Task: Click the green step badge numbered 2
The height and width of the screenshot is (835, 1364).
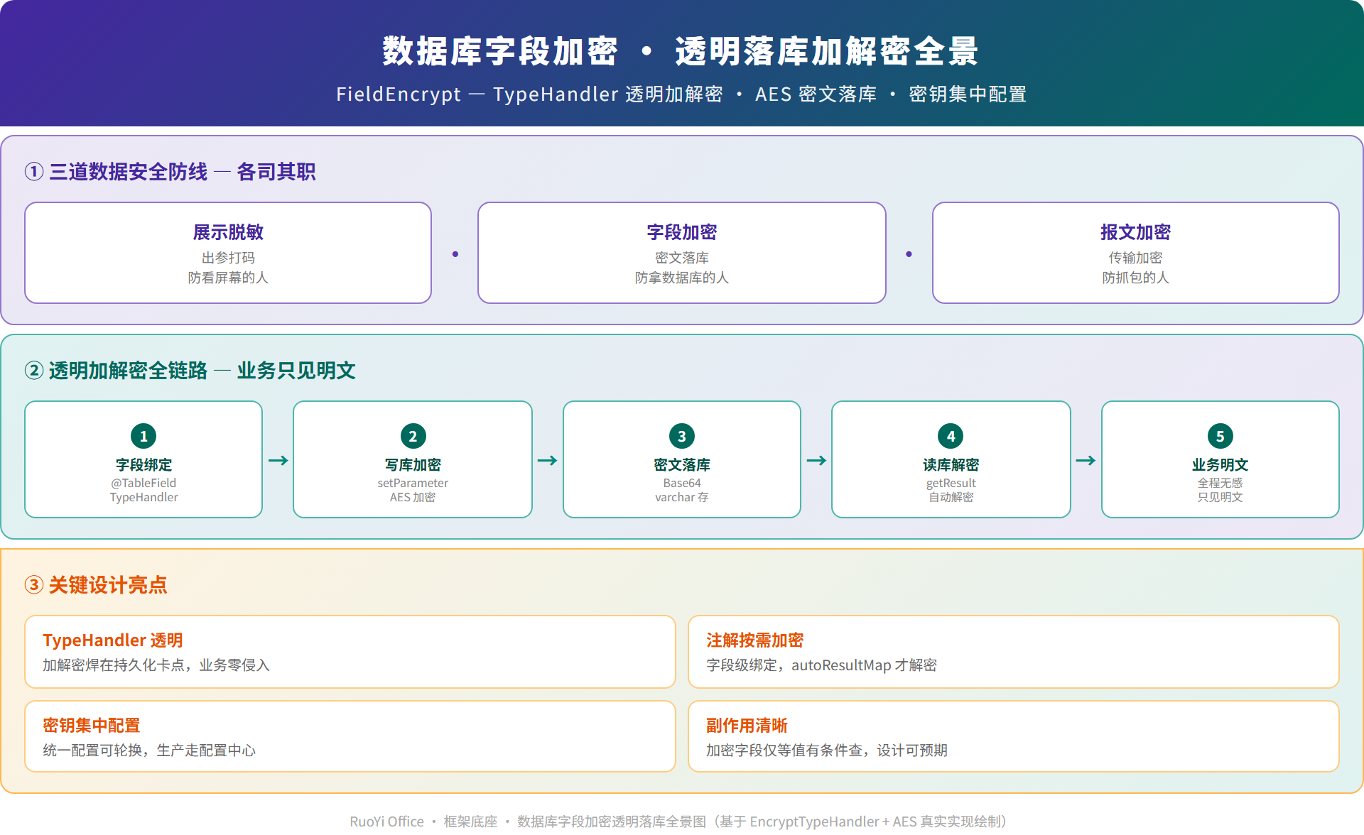Action: click(x=413, y=436)
